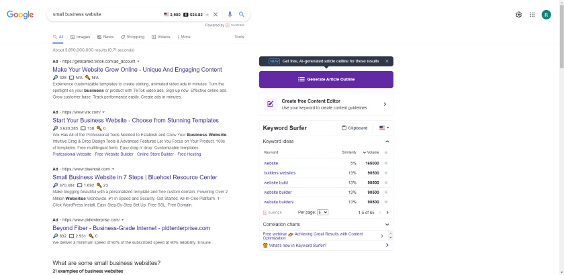Open Google apps grid icon
Screen dimensions: 564x275
click(532, 15)
